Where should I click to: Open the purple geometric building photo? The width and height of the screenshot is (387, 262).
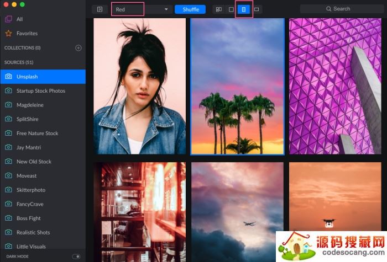point(335,86)
